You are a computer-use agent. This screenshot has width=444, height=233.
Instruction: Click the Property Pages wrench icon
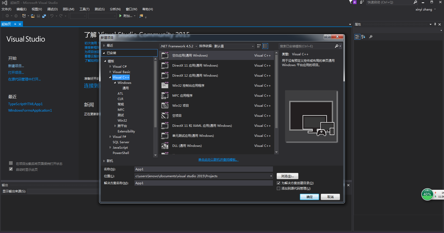point(371,37)
